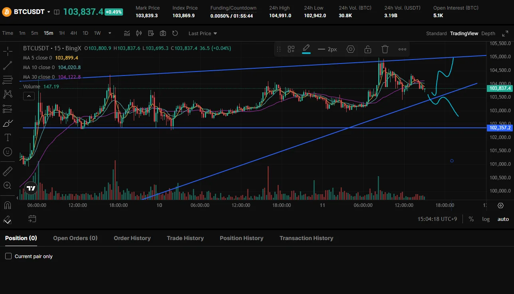Click the 102,357.2 horizontal line price label
The image size is (514, 294).
point(500,128)
